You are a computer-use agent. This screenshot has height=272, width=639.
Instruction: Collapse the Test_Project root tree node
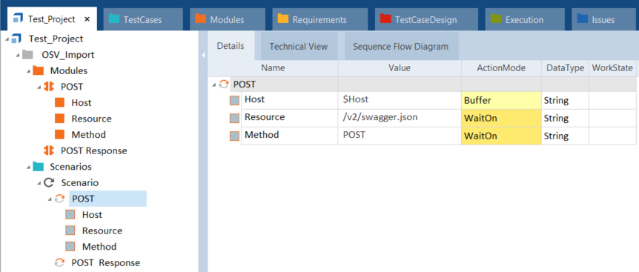[7, 39]
